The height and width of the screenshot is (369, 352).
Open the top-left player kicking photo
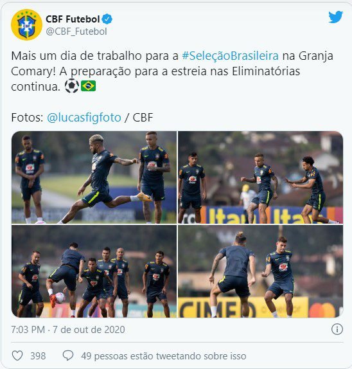94,177
